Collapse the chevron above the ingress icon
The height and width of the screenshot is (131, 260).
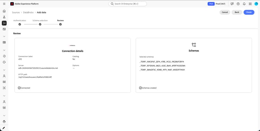click(x=4, y=50)
